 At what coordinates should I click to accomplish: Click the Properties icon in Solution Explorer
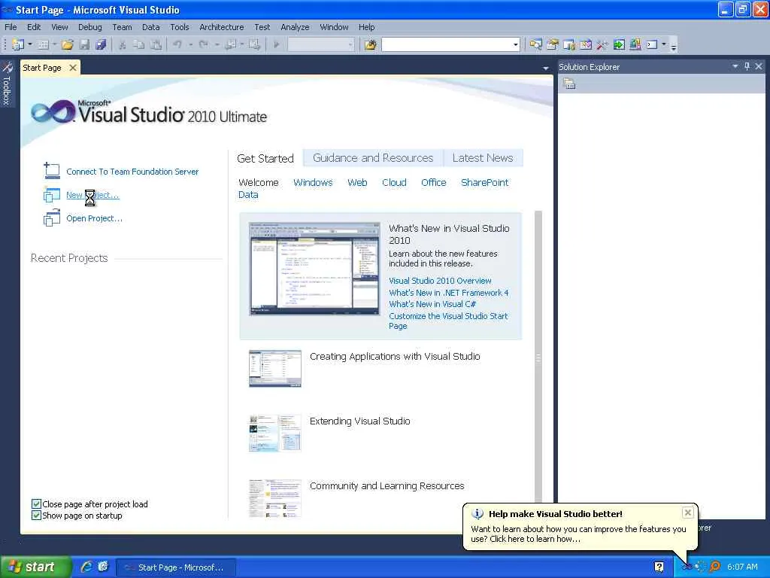point(569,84)
